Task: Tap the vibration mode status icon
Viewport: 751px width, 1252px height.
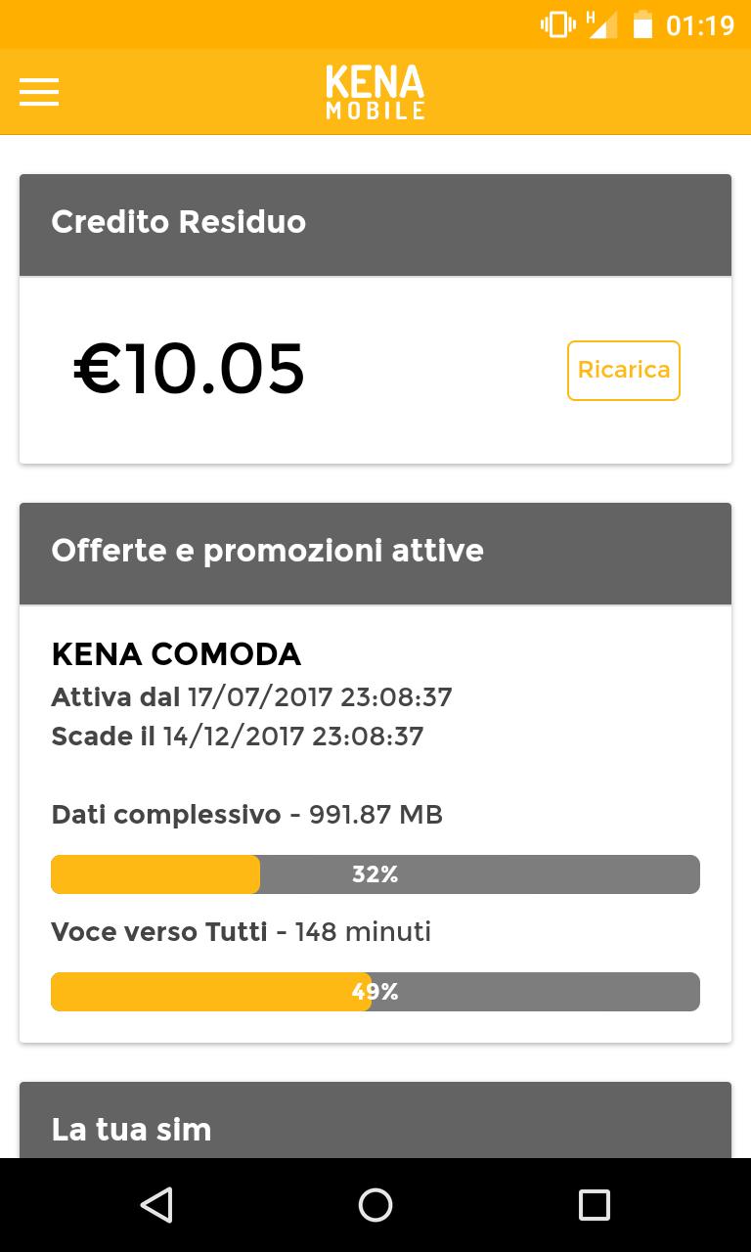Action: [x=557, y=24]
